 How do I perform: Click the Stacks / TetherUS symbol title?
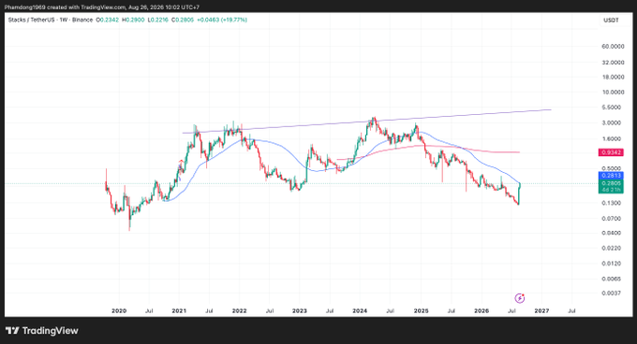(51, 20)
